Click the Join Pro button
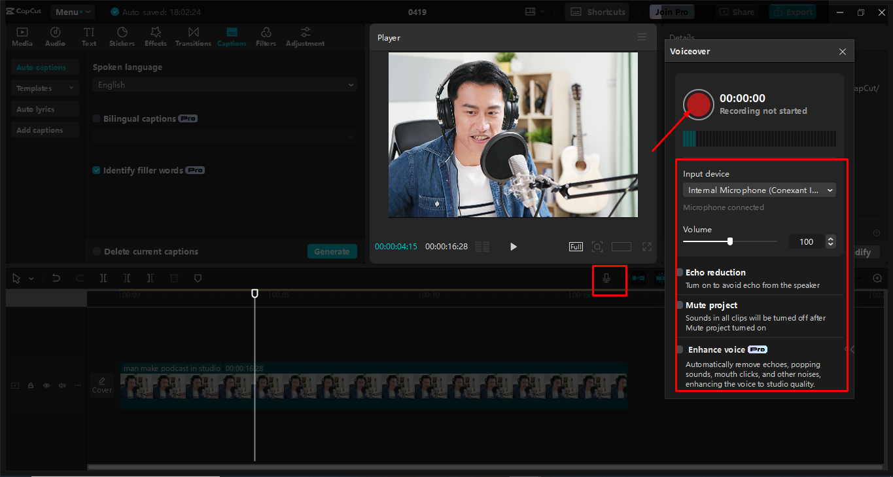 pyautogui.click(x=672, y=12)
